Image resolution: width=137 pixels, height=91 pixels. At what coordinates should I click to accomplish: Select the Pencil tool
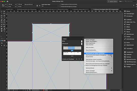4,20
